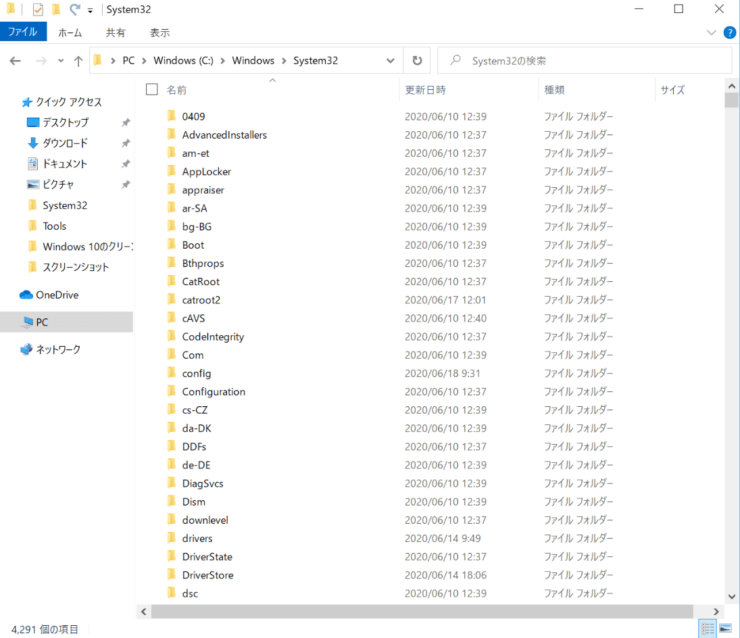Click the pin icon next to デスクトップ
740x638 pixels.
pos(126,123)
